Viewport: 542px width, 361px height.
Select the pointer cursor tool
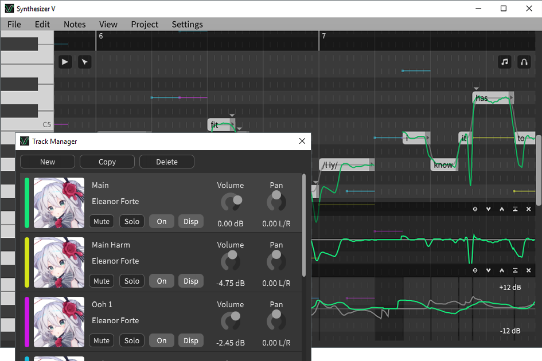[84, 62]
